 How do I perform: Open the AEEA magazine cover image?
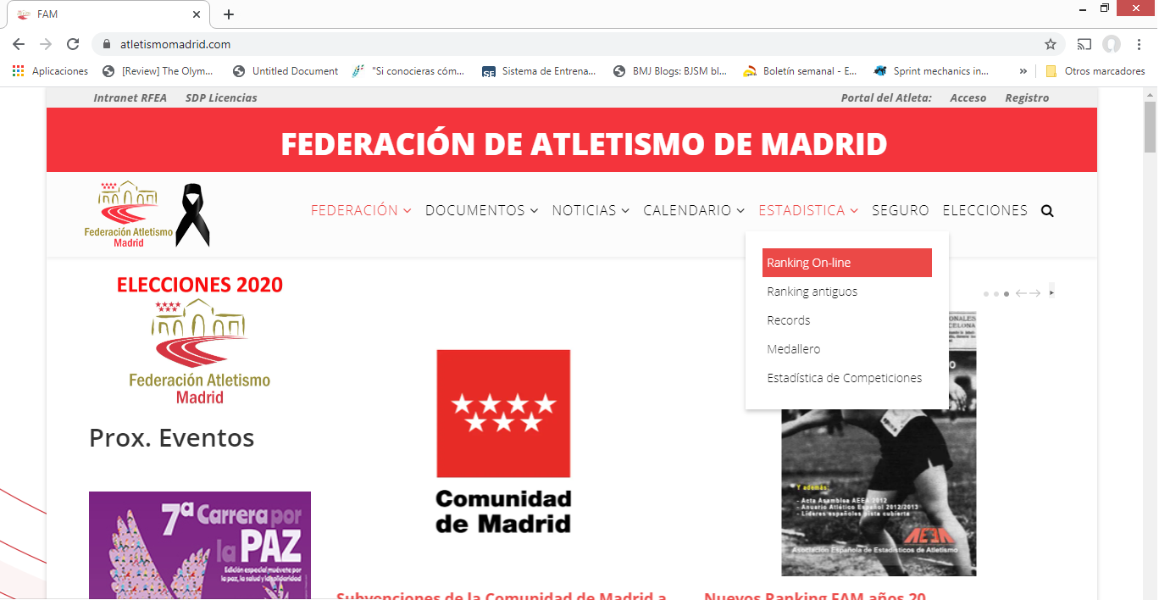pyautogui.click(x=879, y=444)
